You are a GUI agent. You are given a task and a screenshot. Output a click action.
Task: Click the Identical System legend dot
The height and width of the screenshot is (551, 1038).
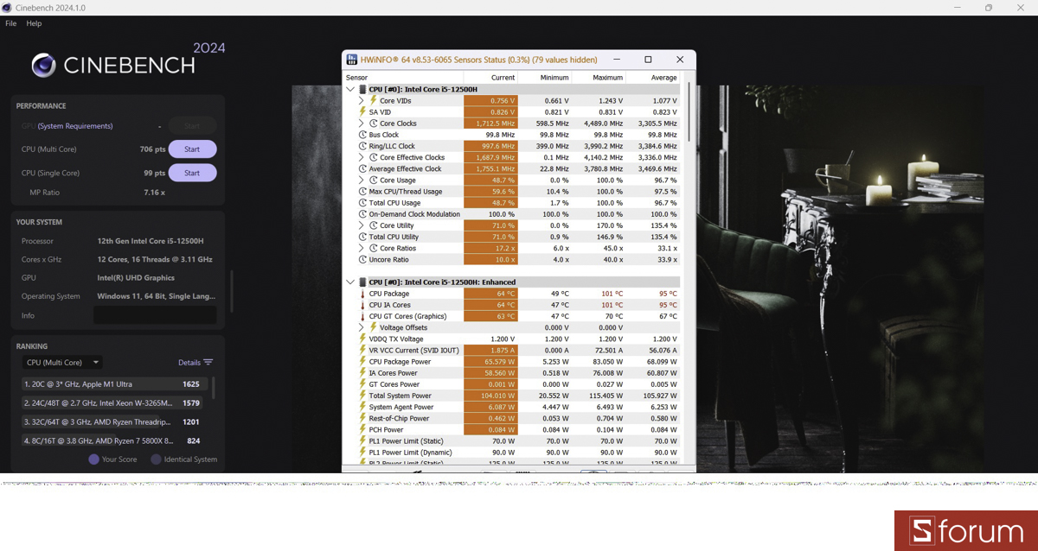coord(157,459)
